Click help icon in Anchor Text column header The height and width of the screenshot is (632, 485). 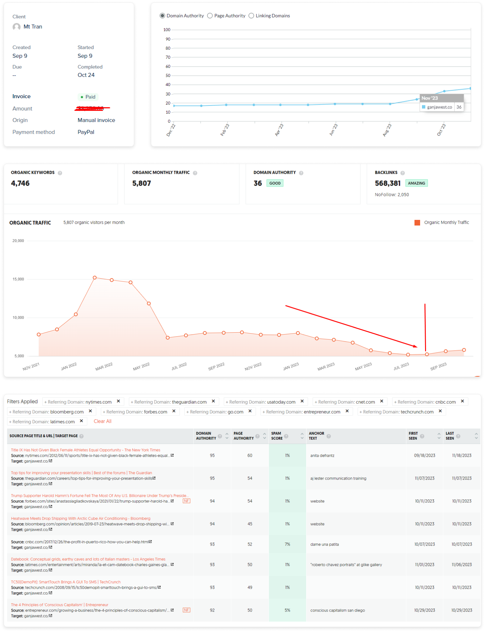click(329, 436)
